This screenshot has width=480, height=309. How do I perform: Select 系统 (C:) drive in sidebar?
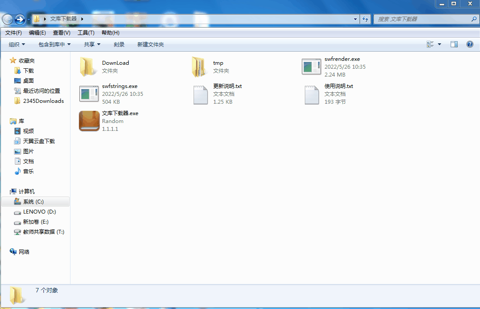(x=33, y=202)
